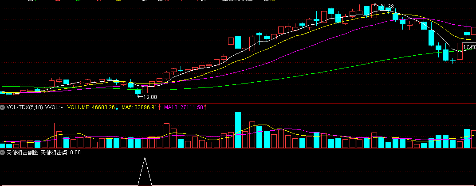This screenshot has height=186, width=476.
Task: Click the 21.38 high price marker
Action: (384, 6)
